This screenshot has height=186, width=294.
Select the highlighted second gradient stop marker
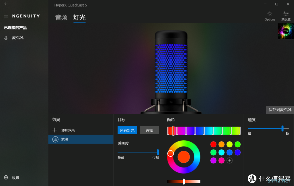coord(173,131)
